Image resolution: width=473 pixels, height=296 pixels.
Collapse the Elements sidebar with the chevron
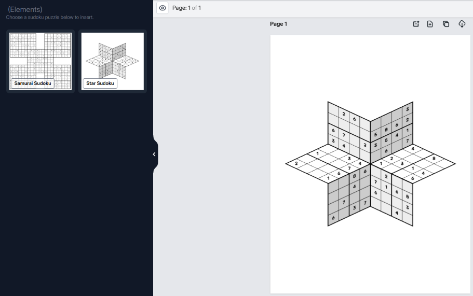pyautogui.click(x=154, y=154)
